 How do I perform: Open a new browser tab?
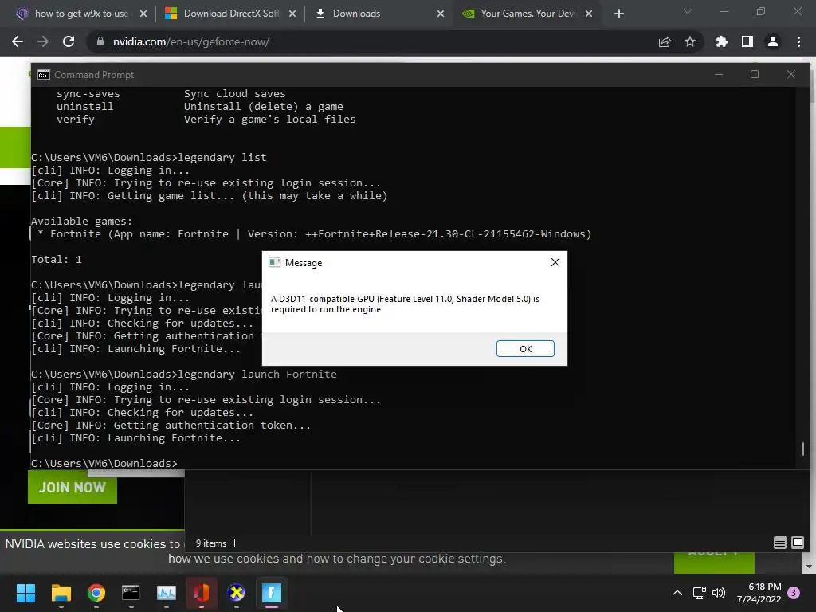[618, 14]
